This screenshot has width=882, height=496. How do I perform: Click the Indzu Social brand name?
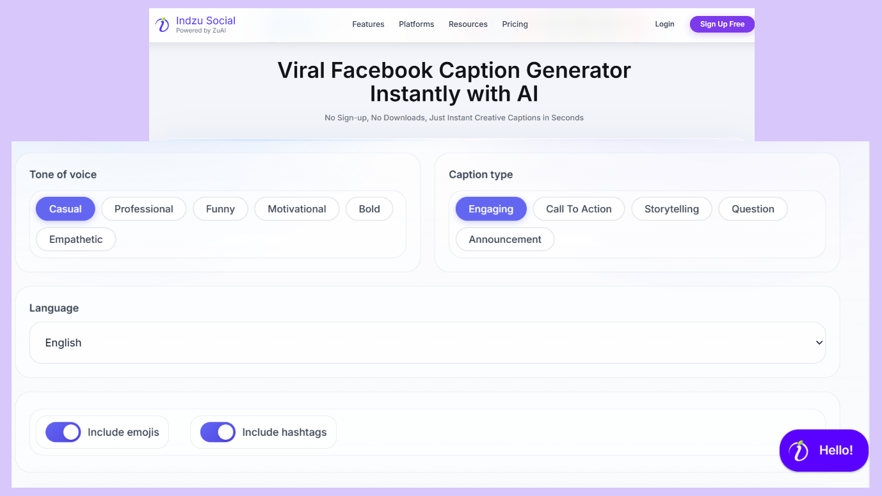pyautogui.click(x=205, y=20)
